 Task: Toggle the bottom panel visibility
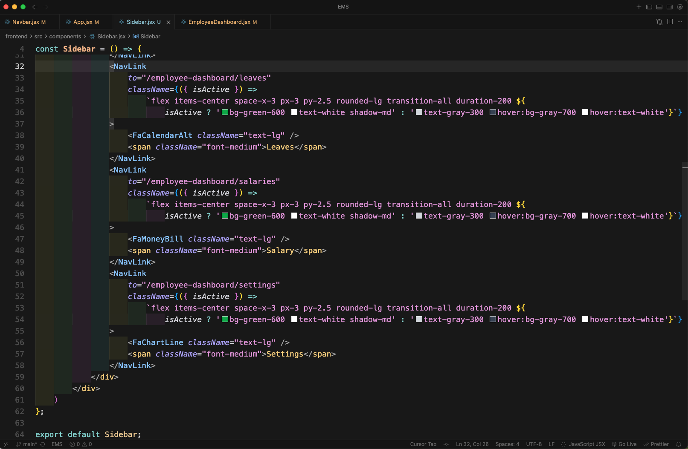(659, 7)
